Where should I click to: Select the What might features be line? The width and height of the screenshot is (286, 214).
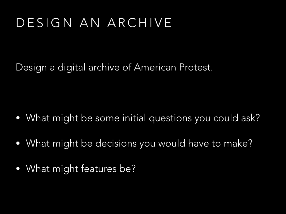(x=81, y=169)
